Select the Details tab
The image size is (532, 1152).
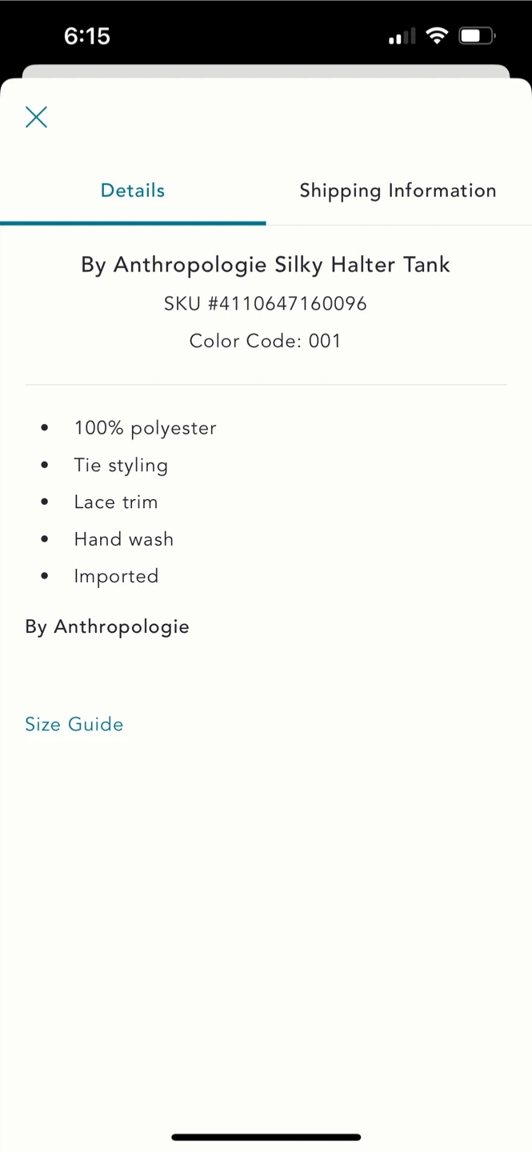[133, 190]
